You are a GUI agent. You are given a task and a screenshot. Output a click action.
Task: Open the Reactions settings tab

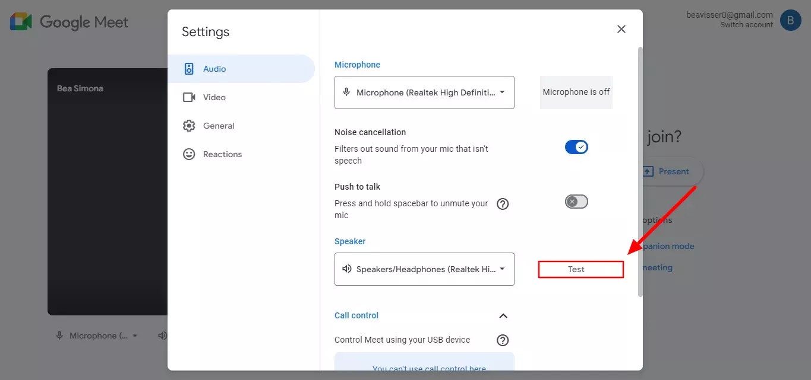(222, 154)
